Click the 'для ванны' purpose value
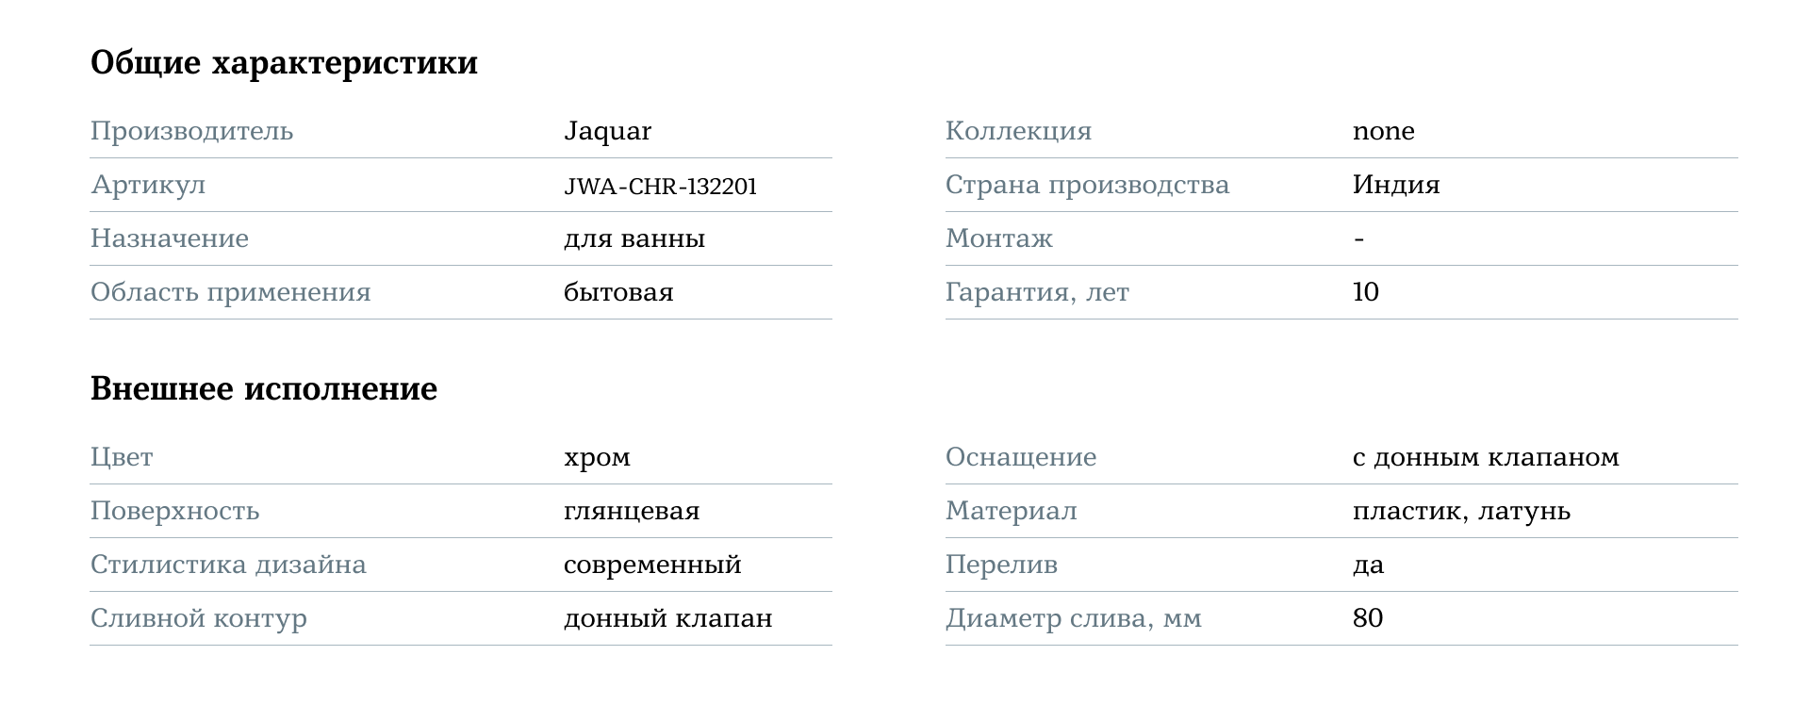1810x721 pixels. click(x=633, y=238)
